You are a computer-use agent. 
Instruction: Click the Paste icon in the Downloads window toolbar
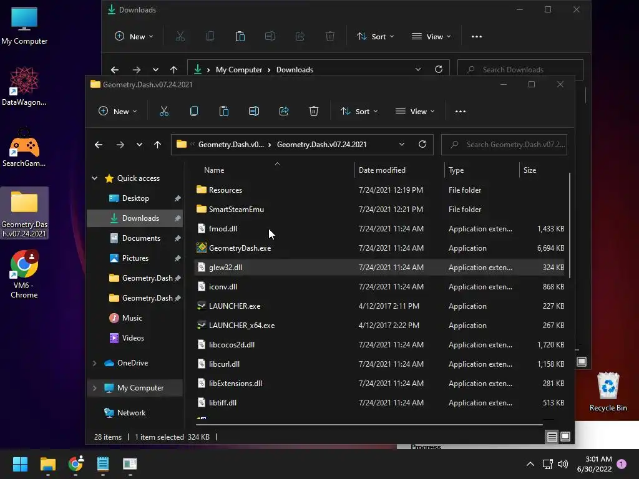pyautogui.click(x=240, y=37)
